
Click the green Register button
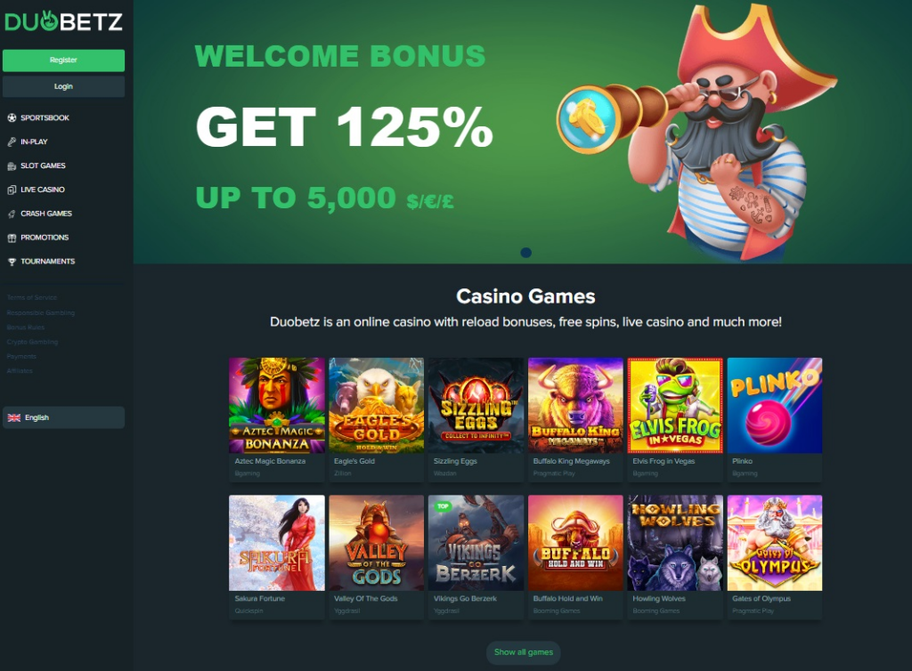(63, 61)
